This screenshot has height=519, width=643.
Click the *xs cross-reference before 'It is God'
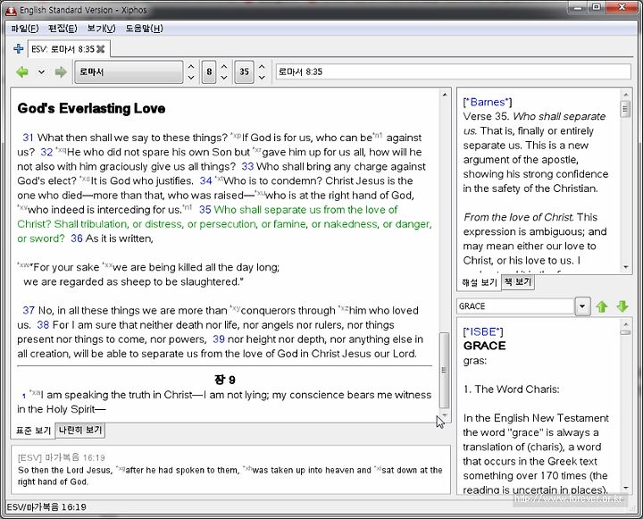click(x=85, y=178)
